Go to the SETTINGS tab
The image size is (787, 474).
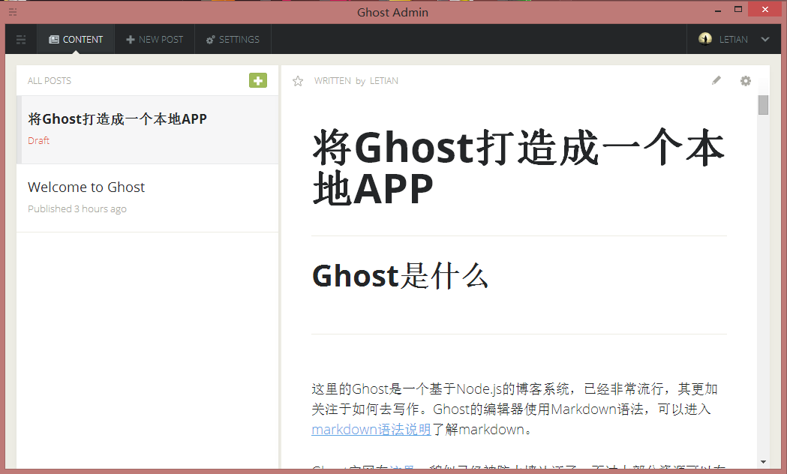pos(233,39)
